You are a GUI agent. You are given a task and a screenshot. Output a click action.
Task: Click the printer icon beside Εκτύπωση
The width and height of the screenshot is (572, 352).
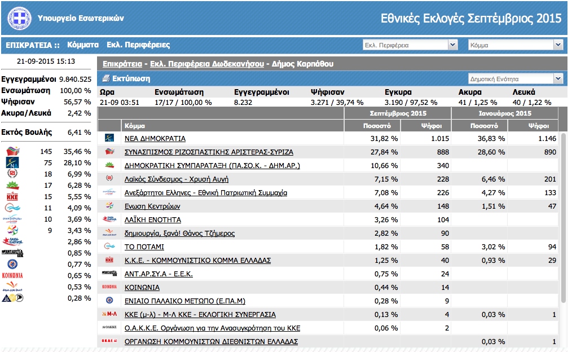(x=106, y=78)
